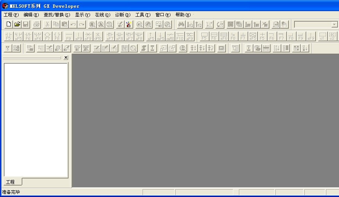The width and height of the screenshot is (339, 197).
Task: Delete vertical line with cF10 button
Action: coord(98,36)
